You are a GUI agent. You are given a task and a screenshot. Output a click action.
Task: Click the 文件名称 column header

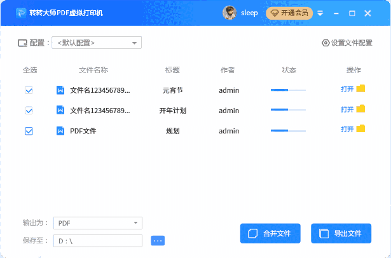pyautogui.click(x=93, y=70)
